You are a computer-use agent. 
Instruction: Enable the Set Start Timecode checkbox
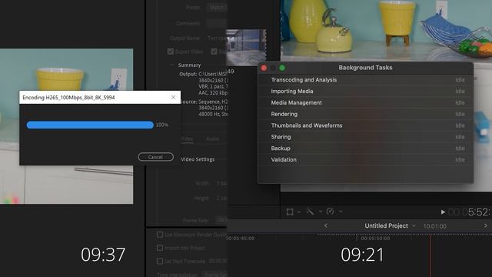160,262
